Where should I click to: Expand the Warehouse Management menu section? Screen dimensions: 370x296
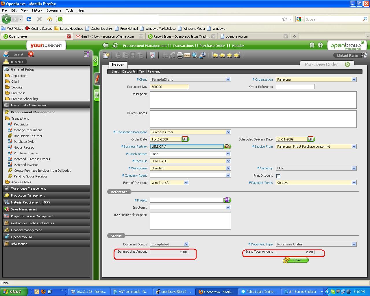pos(46,188)
